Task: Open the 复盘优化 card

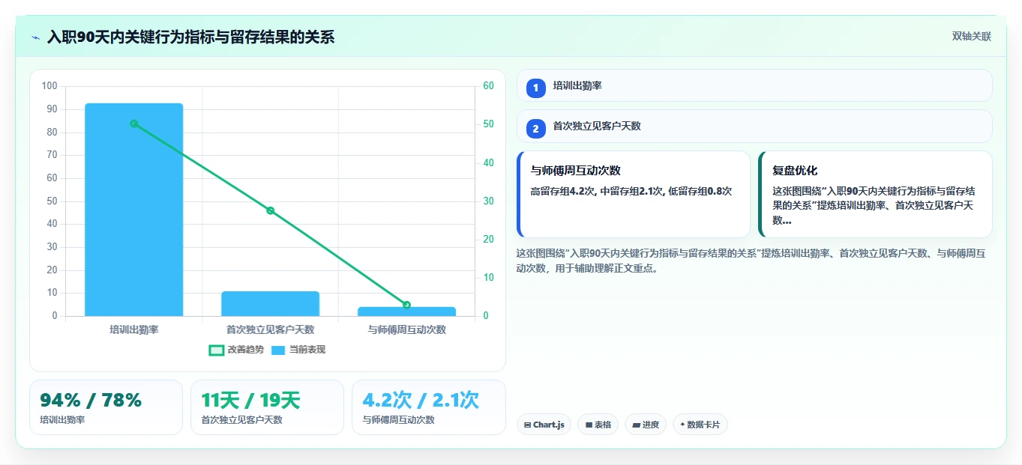Action: pos(875,194)
